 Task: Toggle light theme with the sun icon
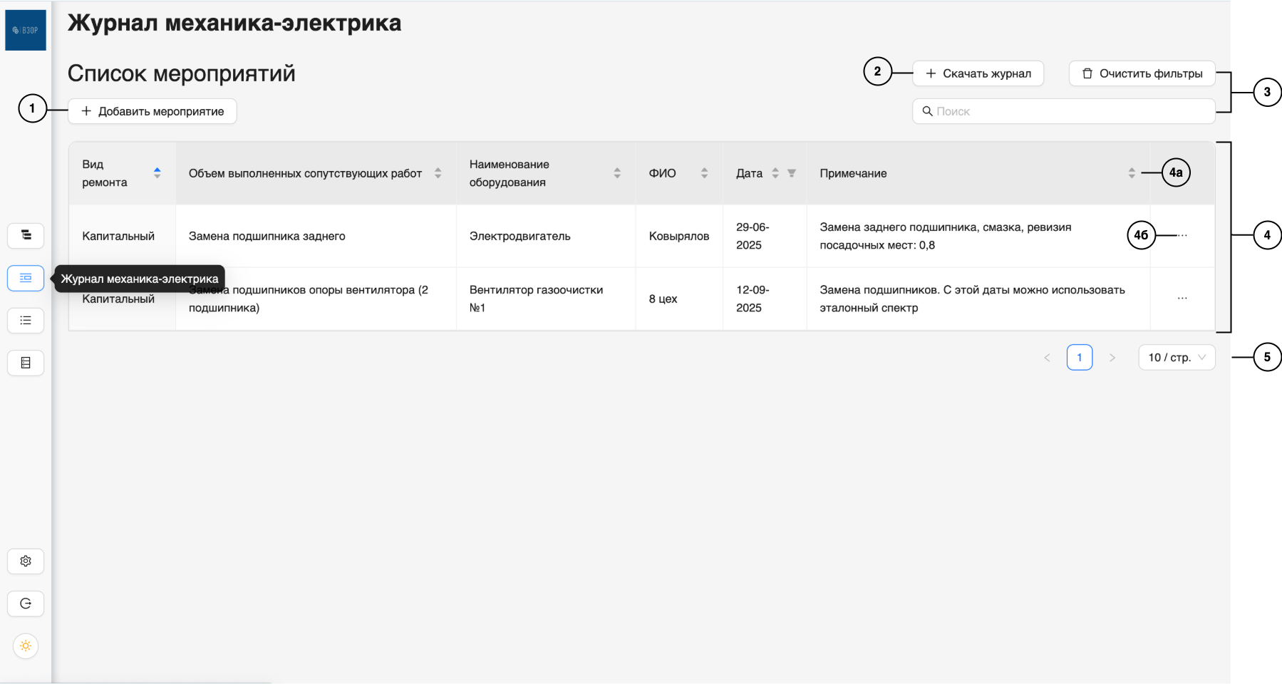coord(26,646)
